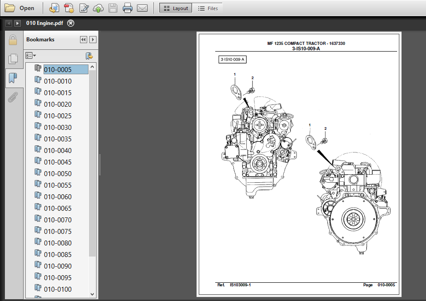
Task: Click the Print toolbar icon
Action: pos(128,8)
